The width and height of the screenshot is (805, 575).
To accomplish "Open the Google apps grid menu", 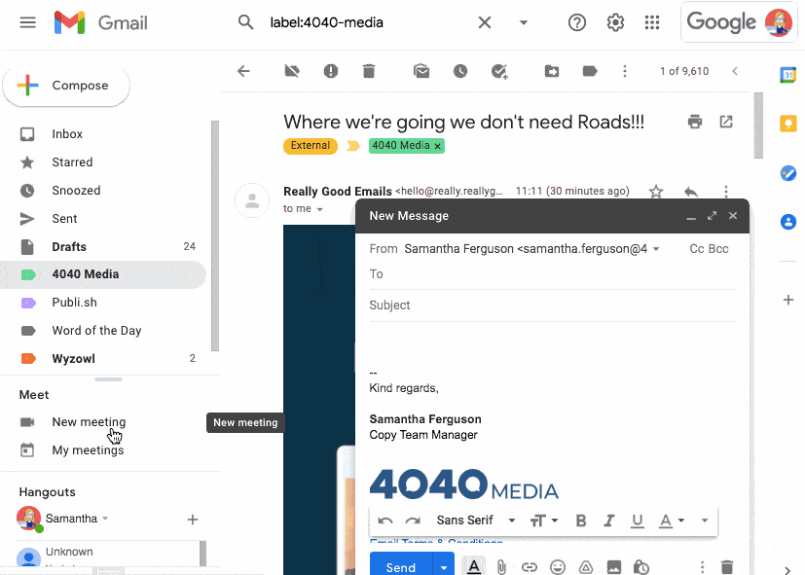I will (652, 21).
